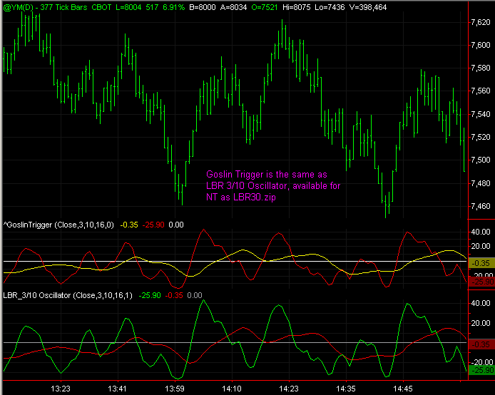495x395 pixels.
Task: Click red -0.35 value beside LBR Oscillator label
Action: pyautogui.click(x=174, y=296)
